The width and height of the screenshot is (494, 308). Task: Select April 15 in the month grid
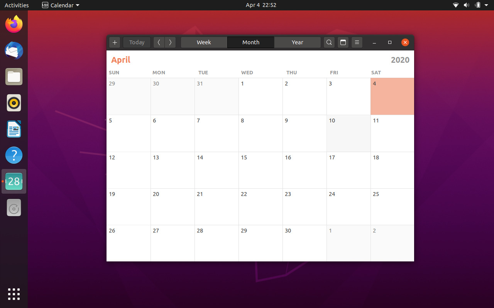(261, 170)
